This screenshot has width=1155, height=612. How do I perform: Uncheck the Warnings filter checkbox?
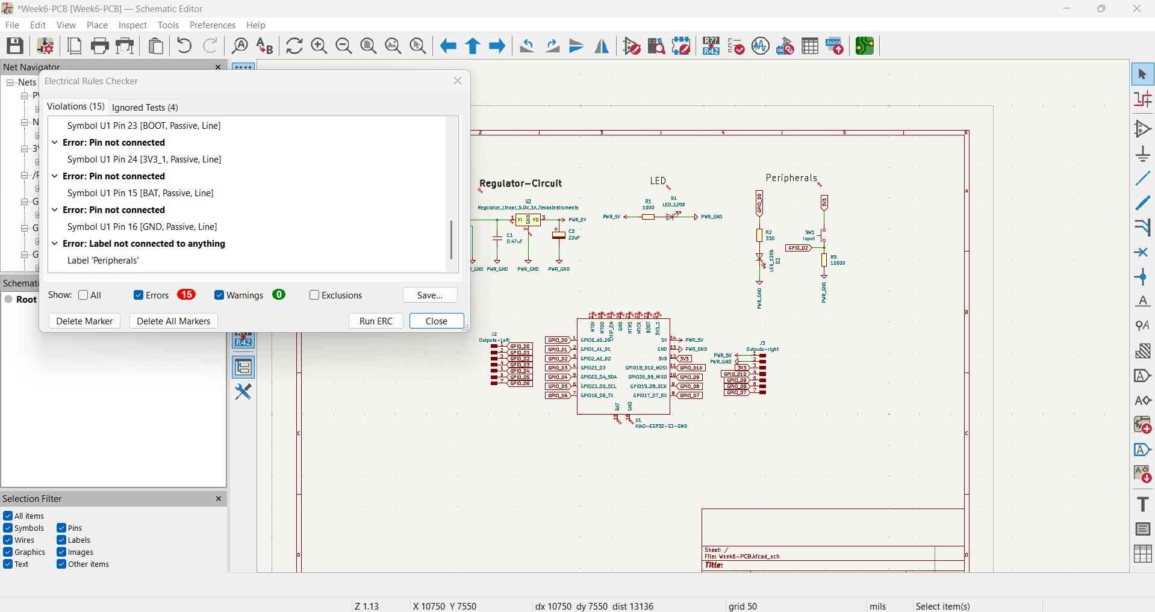(219, 295)
